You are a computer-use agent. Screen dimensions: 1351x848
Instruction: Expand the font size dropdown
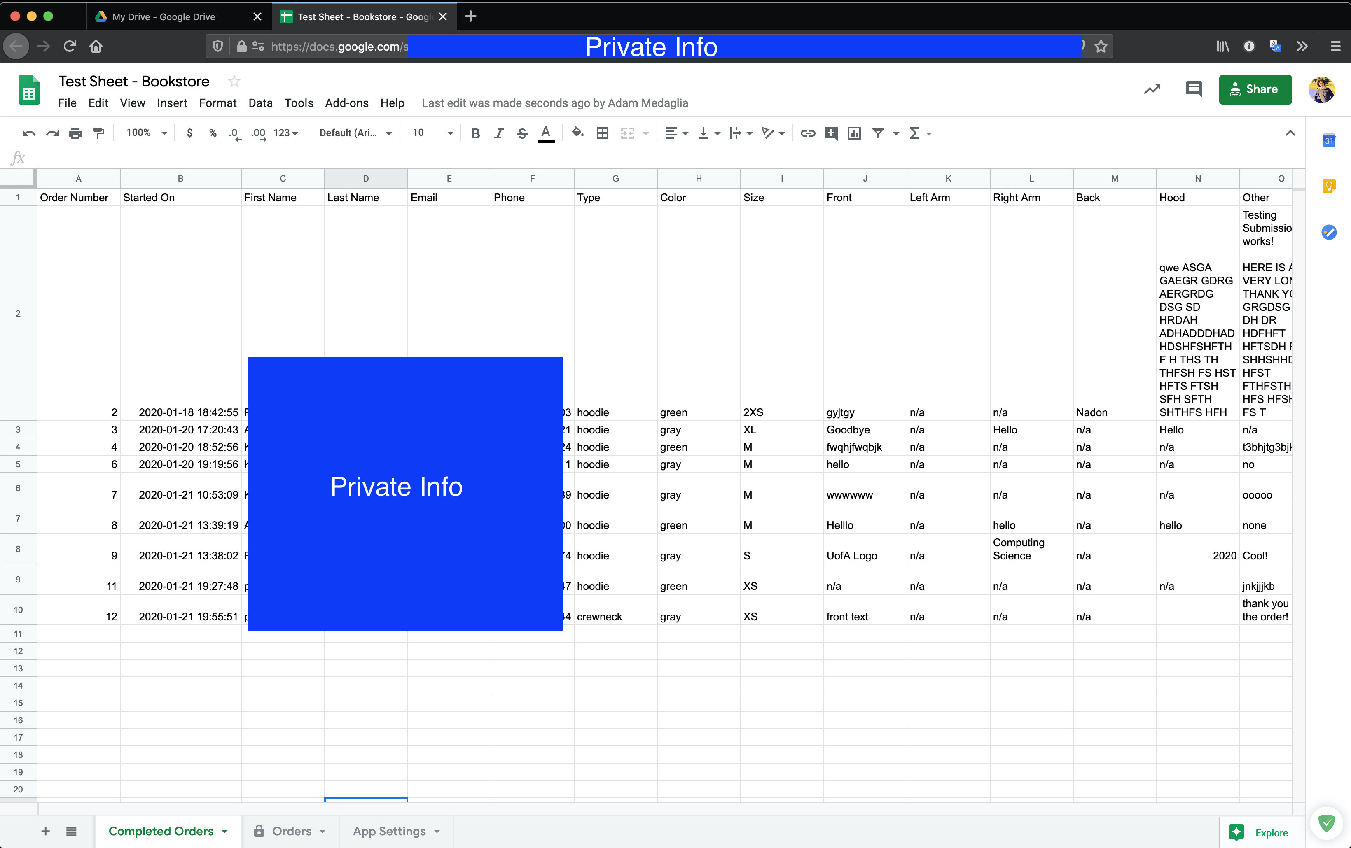pos(449,133)
